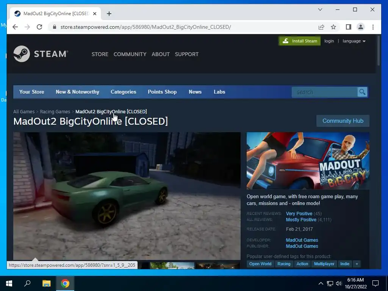Open a new tab with the plus icon
The height and width of the screenshot is (291, 388).
click(x=109, y=14)
